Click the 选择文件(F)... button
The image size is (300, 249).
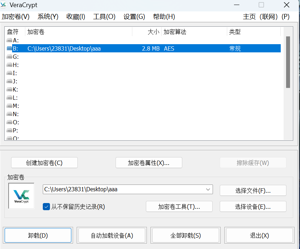tap(253, 191)
